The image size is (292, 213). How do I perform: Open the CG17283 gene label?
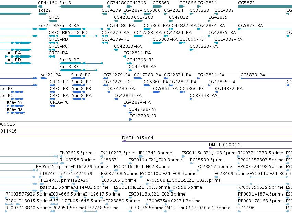coord(143,17)
